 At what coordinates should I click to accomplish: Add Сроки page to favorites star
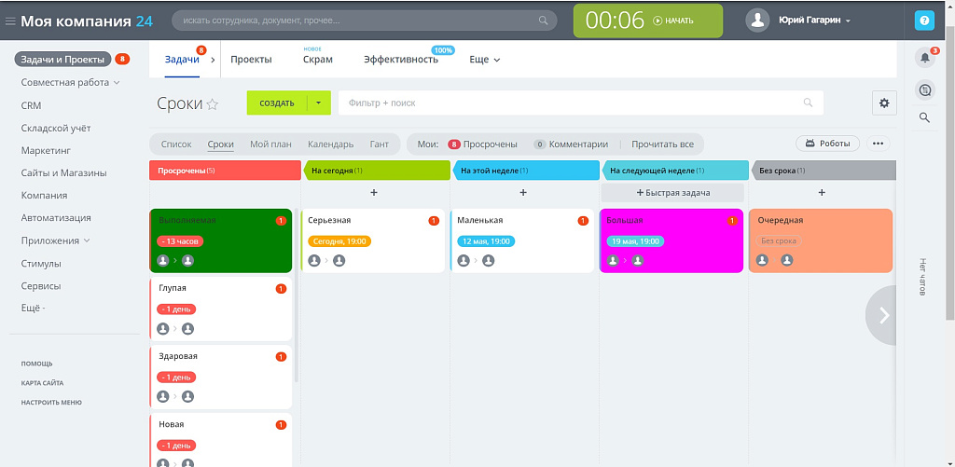click(213, 104)
